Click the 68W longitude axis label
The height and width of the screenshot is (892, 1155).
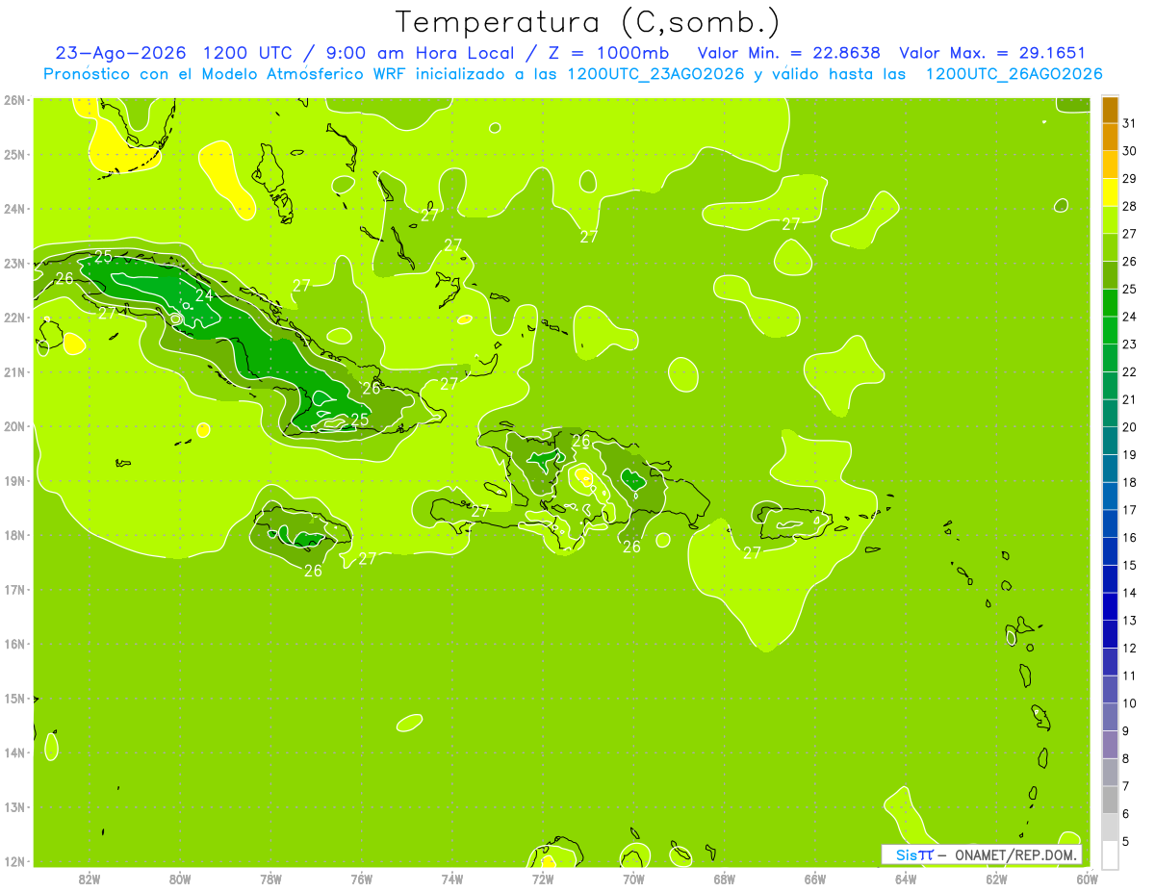click(x=724, y=879)
